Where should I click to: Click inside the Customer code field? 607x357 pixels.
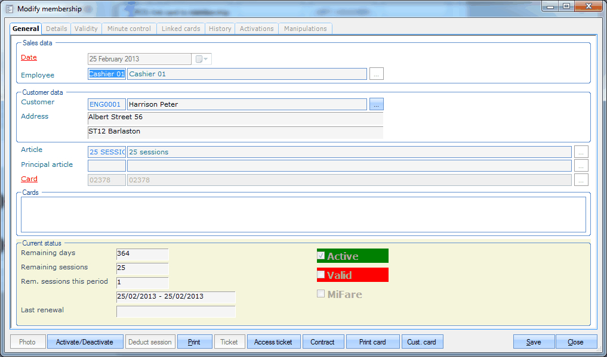[x=106, y=104]
